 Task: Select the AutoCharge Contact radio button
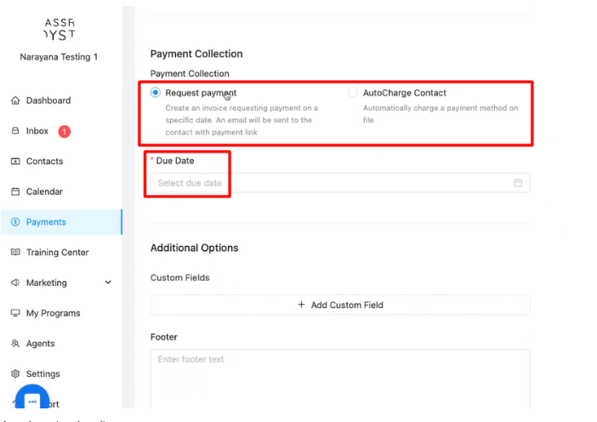tap(353, 93)
